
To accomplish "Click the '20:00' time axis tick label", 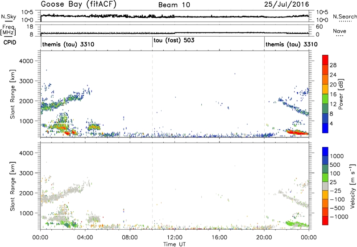I will 264,238.
